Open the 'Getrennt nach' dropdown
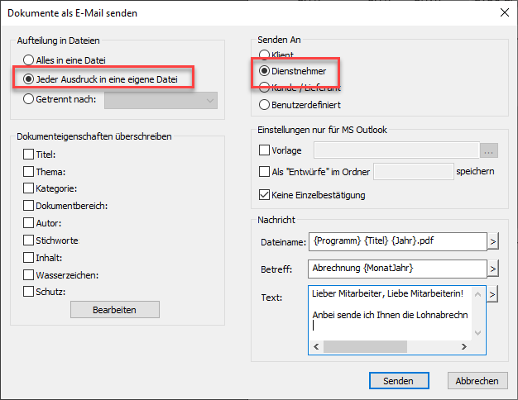 tap(161, 100)
